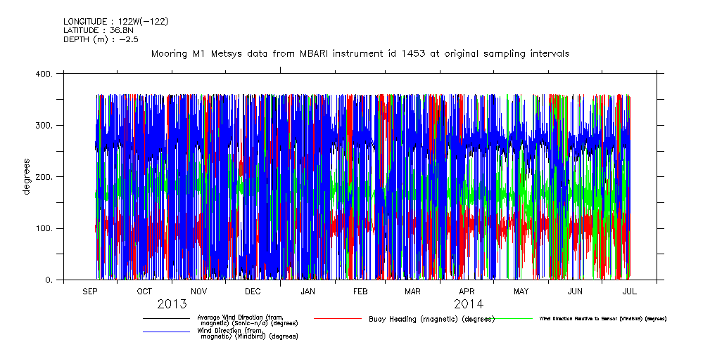710x354 pixels.
Task: Click the Mooring M1 Metsys chart title
Action: click(x=360, y=53)
